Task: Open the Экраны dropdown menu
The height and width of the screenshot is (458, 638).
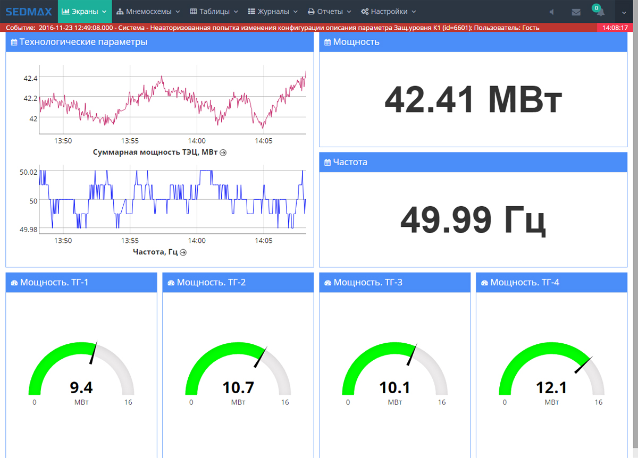Action: tap(85, 11)
